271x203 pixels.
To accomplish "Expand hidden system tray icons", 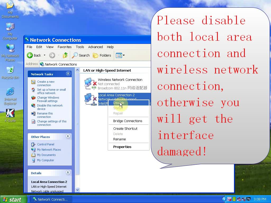I will [224, 199].
